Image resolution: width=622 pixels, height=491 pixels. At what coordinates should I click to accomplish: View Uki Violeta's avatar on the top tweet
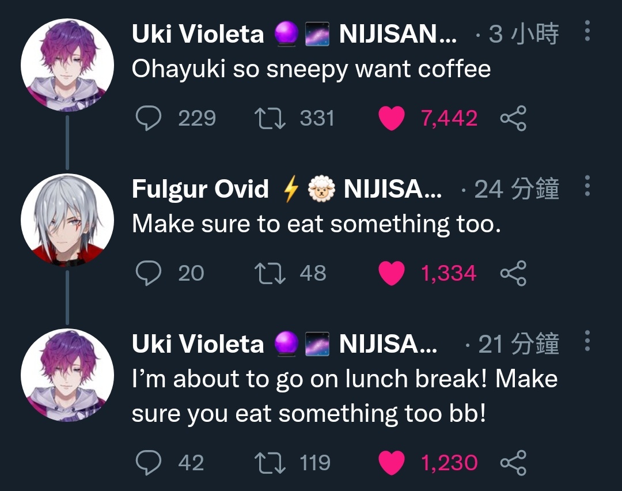(x=67, y=65)
